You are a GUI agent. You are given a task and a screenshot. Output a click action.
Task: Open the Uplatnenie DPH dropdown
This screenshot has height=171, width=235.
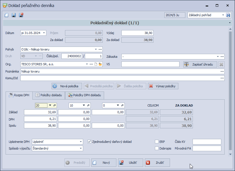[x=81, y=142]
